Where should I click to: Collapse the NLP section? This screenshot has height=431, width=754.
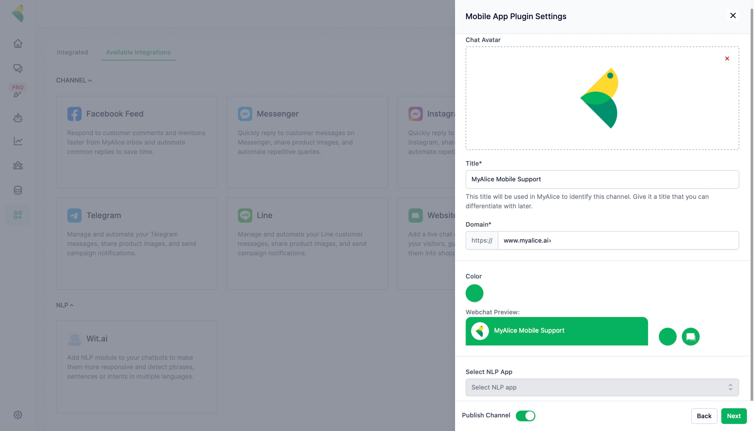point(64,305)
